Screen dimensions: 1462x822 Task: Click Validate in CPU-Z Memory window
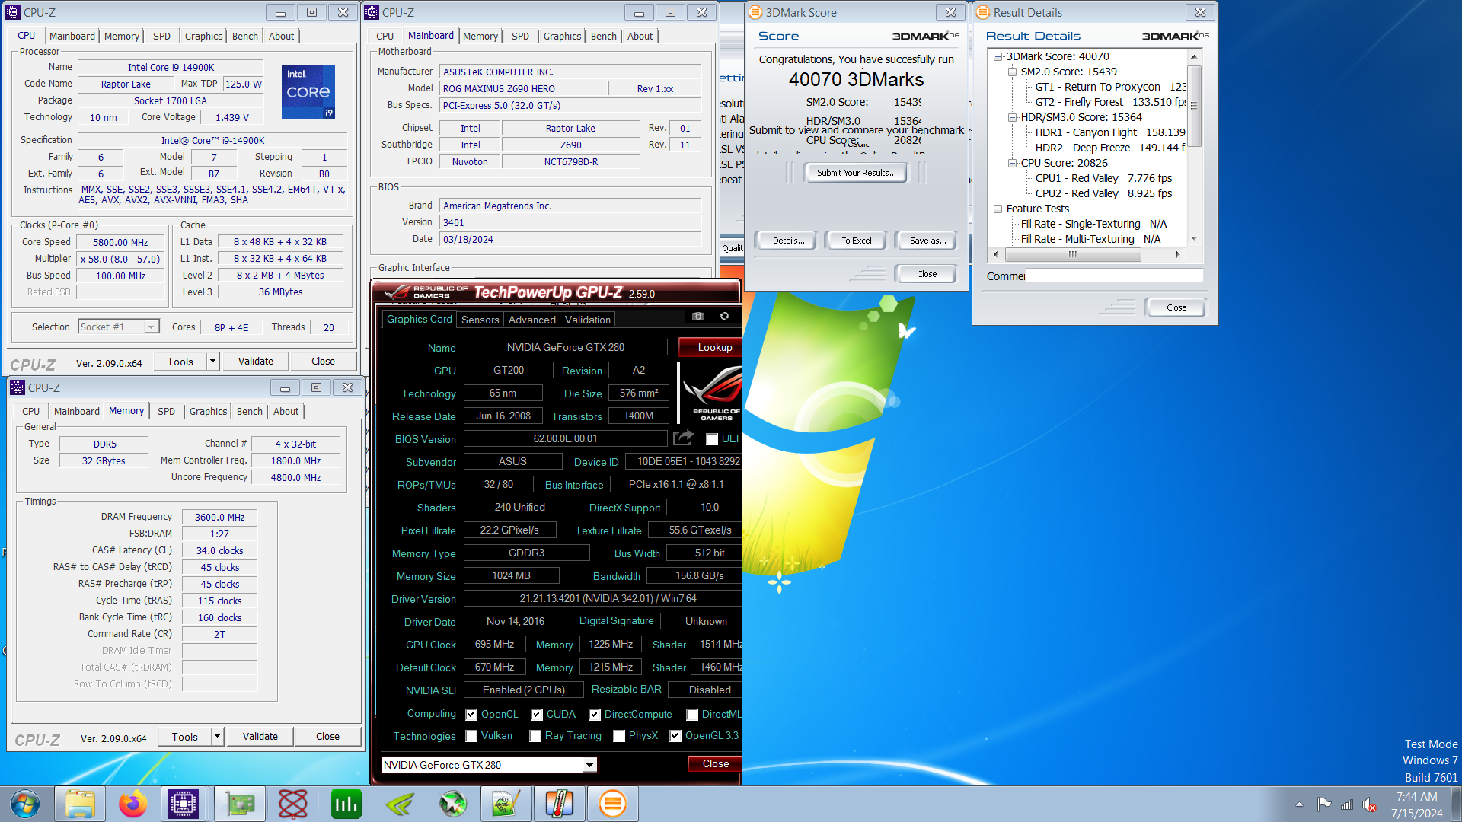click(260, 736)
